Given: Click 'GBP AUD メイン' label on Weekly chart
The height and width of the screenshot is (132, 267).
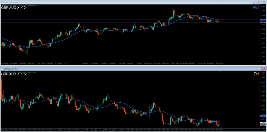Looking at the screenshot, I should [14, 8].
